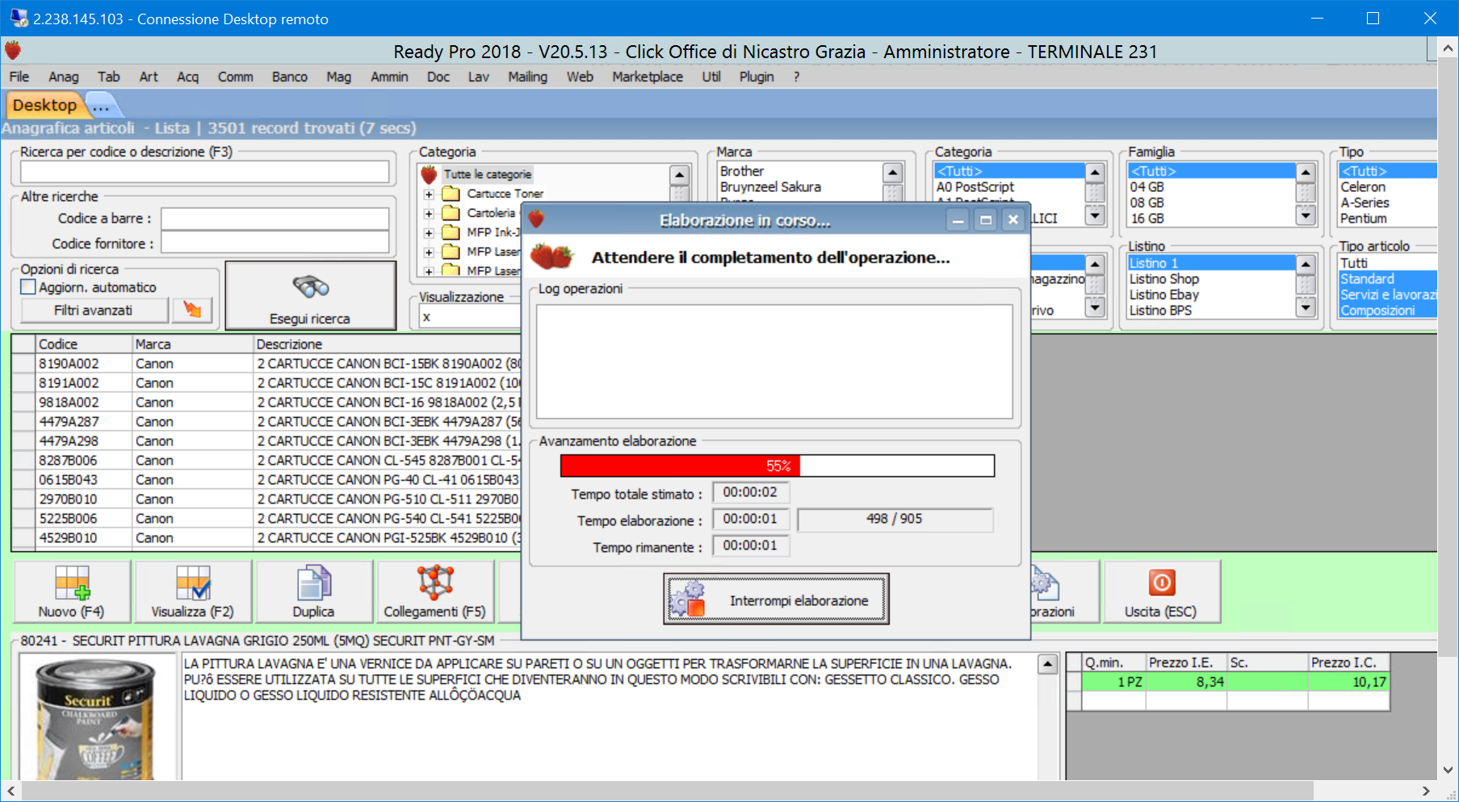
Task: Click the binoculars icon on Esegui ricerca
Action: (310, 286)
